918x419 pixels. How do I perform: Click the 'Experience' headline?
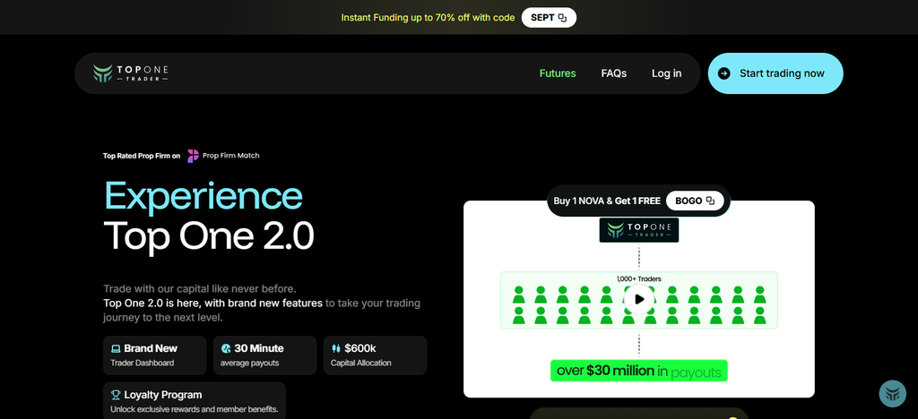(x=204, y=196)
